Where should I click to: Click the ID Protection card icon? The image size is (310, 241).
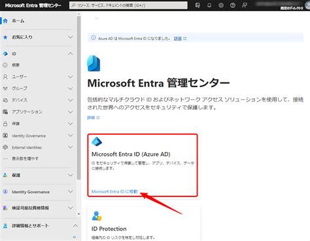click(x=97, y=216)
